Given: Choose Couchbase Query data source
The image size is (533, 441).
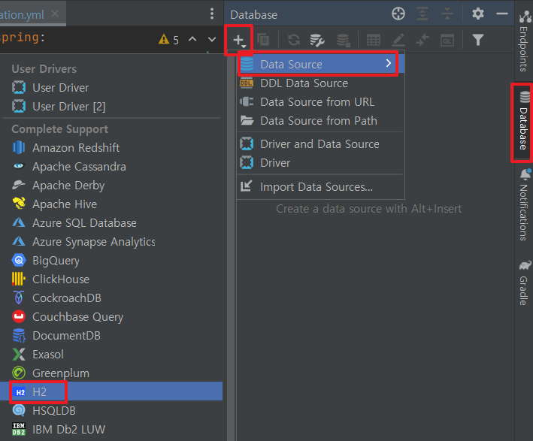Looking at the screenshot, I should point(111,316).
